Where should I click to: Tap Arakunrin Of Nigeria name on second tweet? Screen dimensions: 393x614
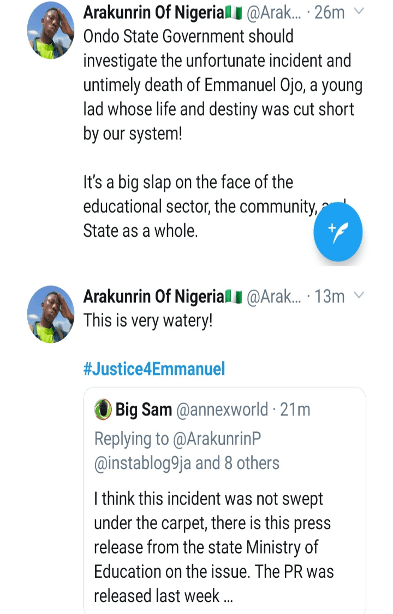coord(154,296)
